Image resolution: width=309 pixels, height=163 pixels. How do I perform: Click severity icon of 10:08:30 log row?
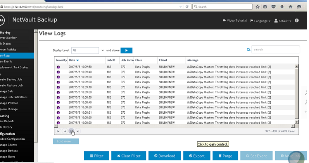[58, 108]
